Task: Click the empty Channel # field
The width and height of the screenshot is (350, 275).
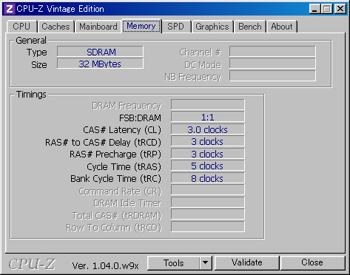Action: [x=272, y=52]
